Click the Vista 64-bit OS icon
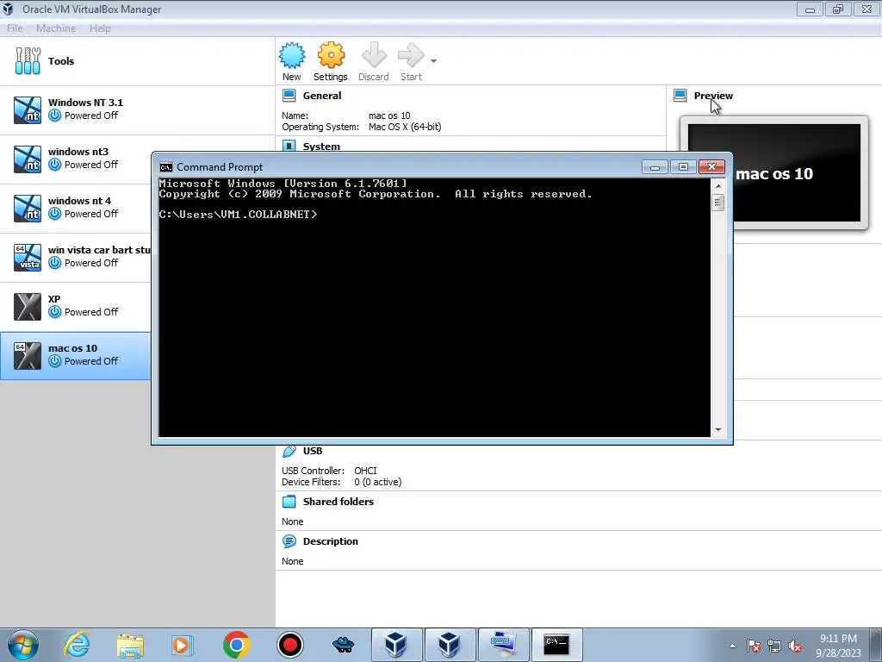 (x=28, y=257)
